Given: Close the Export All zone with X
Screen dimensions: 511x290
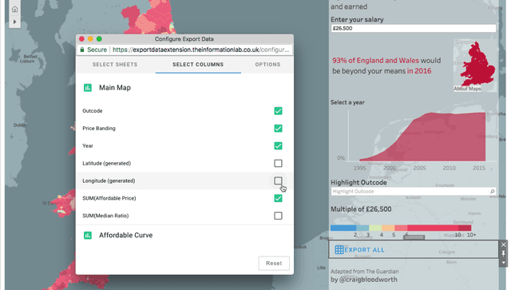Looking at the screenshot, I should [503, 244].
